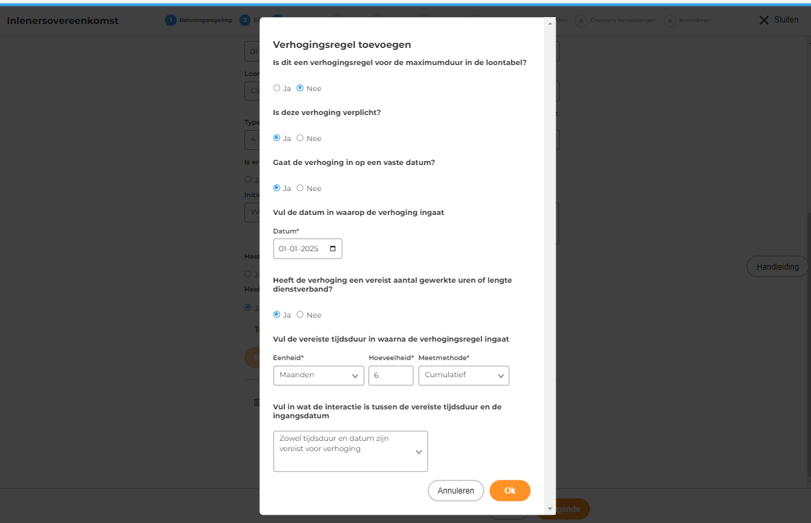The height and width of the screenshot is (523, 811).
Task: Select Nee for verhoging op vaste datum
Action: point(300,188)
